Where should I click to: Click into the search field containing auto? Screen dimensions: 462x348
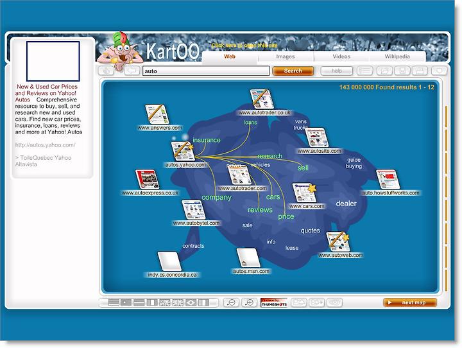click(x=206, y=71)
